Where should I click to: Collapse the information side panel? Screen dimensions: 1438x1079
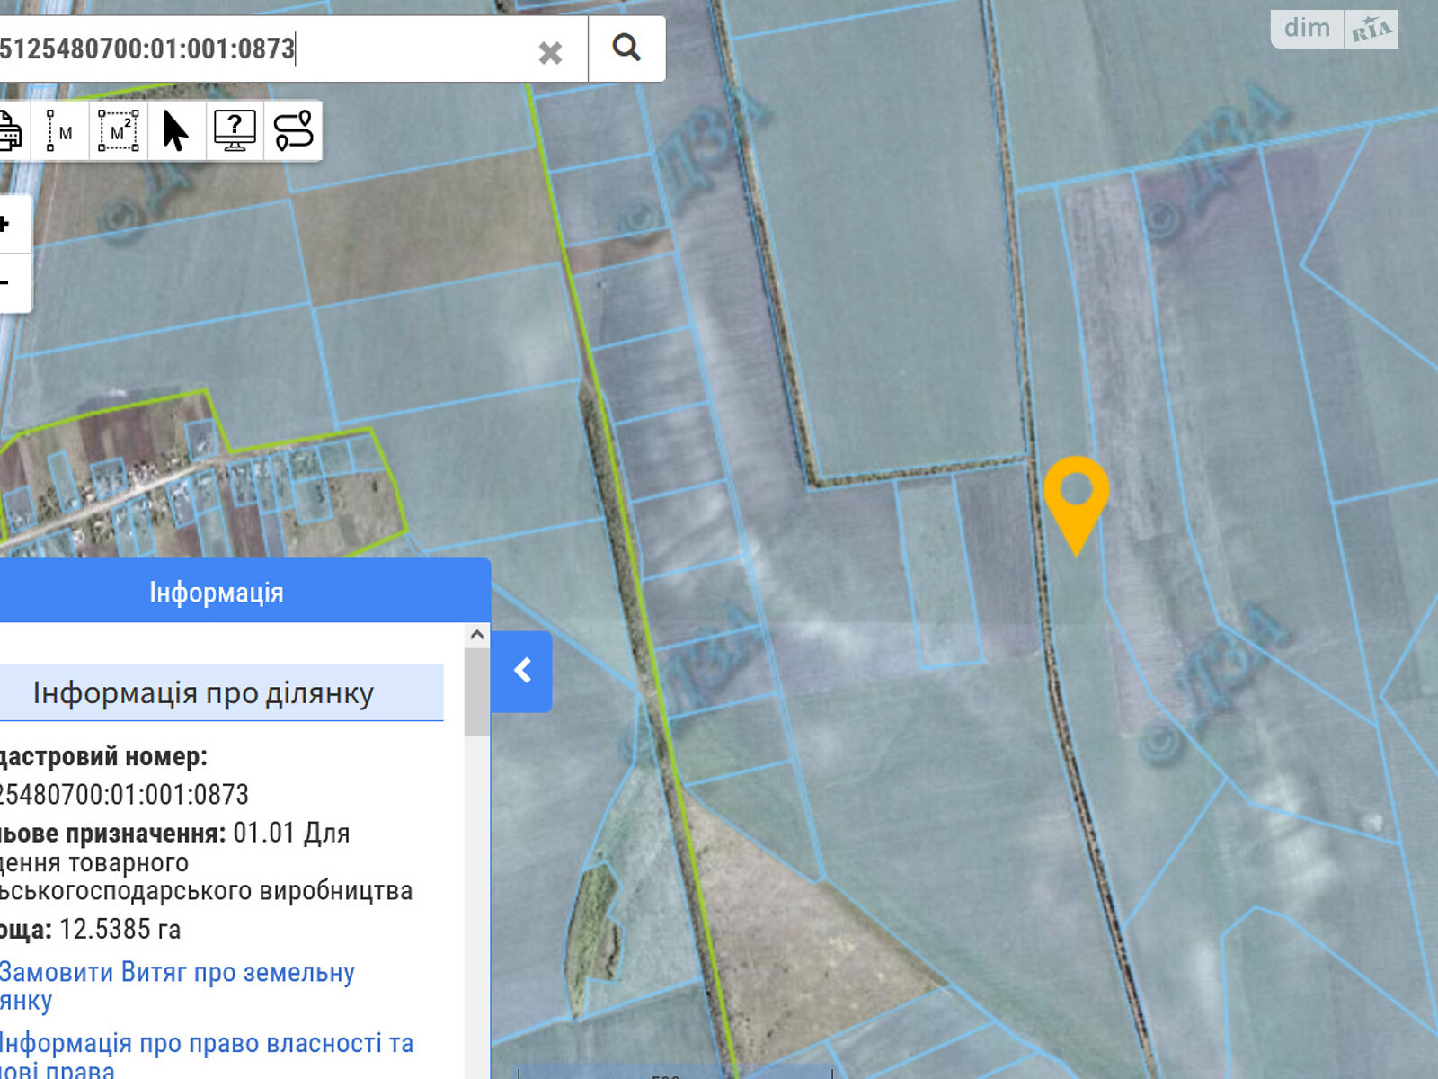point(522,671)
